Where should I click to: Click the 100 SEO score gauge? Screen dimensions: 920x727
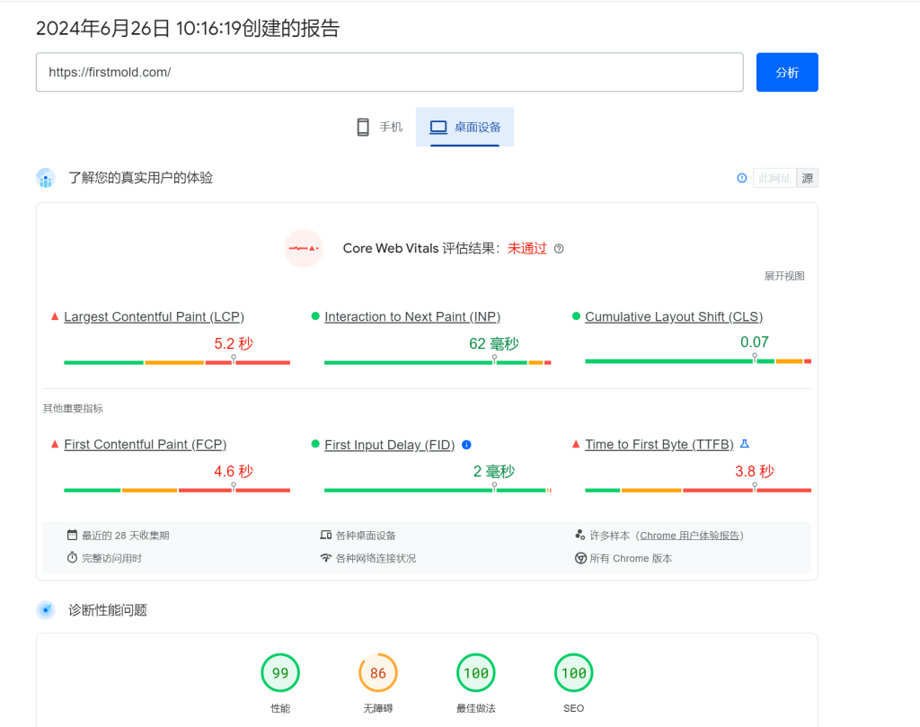click(x=573, y=673)
